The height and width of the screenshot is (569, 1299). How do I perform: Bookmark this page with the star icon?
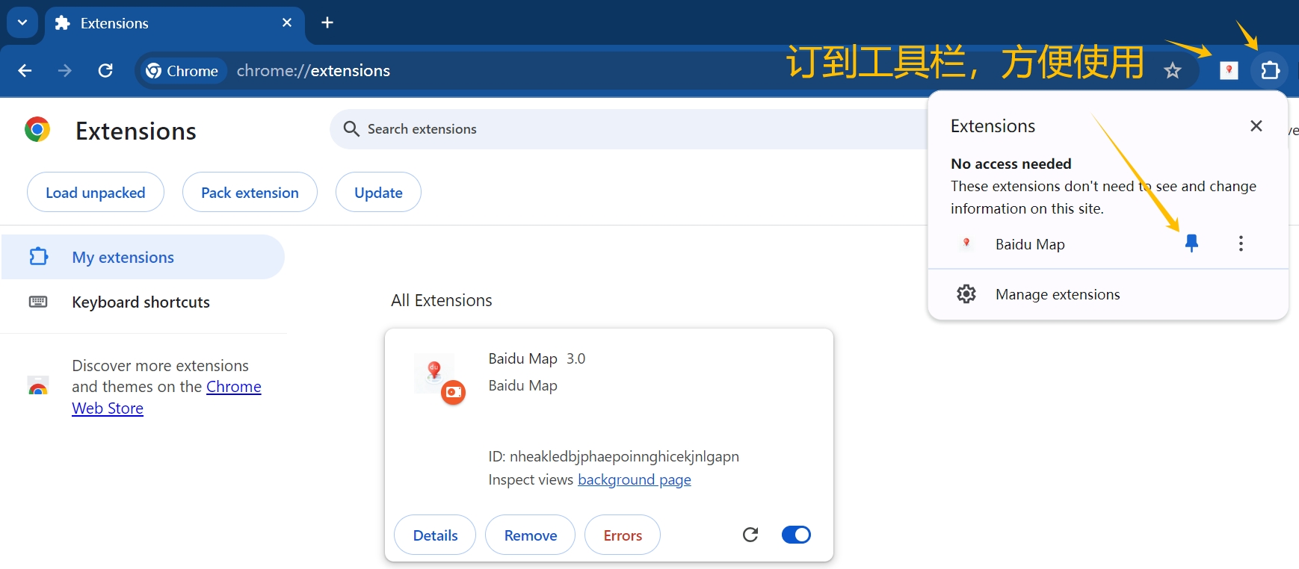pos(1172,71)
